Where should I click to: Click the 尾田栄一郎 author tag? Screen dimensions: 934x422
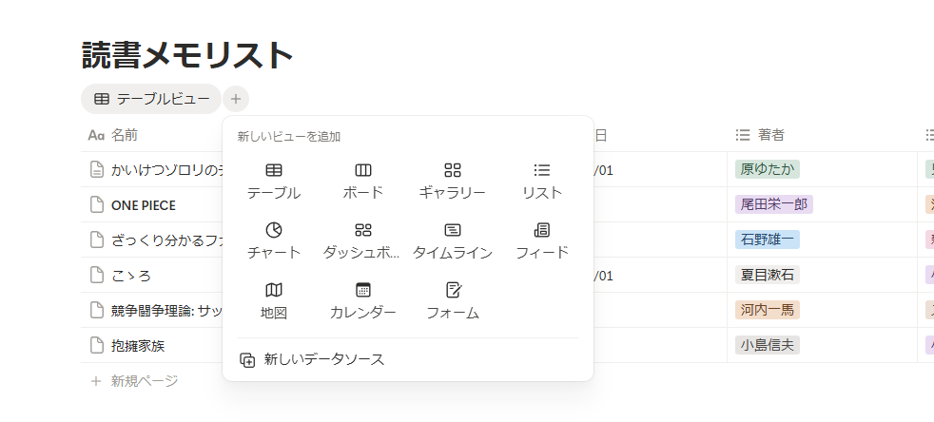[773, 204]
